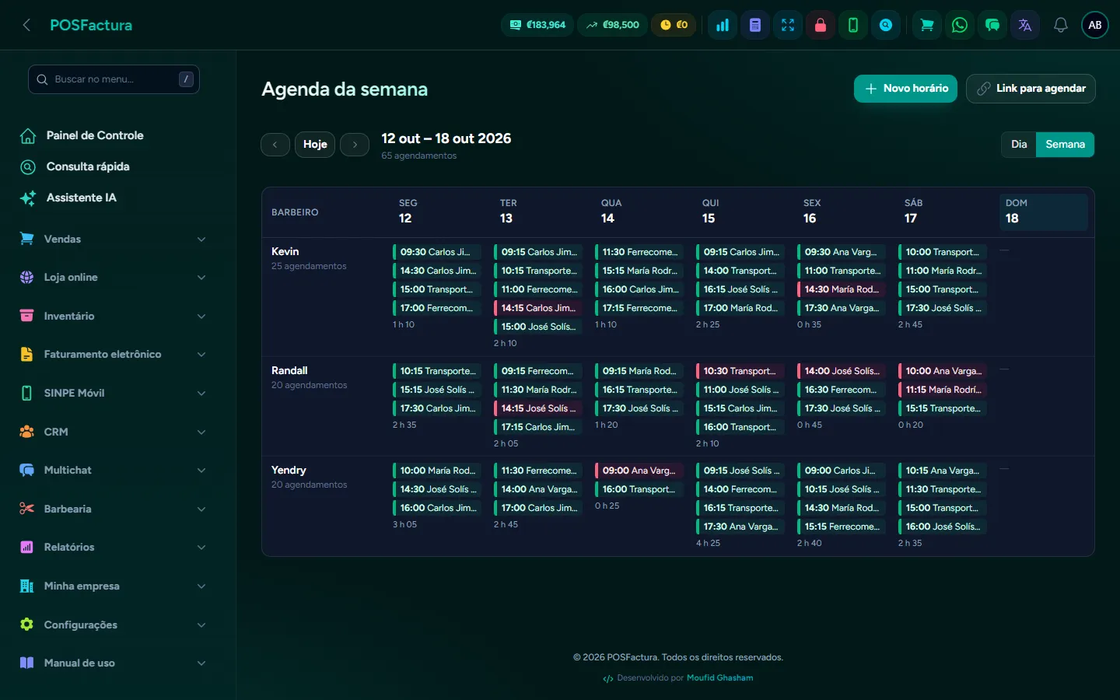1120x700 pixels.
Task: Click the pending €0 clock badge
Action: coord(674,25)
